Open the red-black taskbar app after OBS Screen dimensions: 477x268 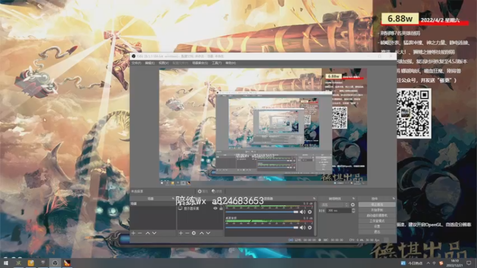[67, 263]
